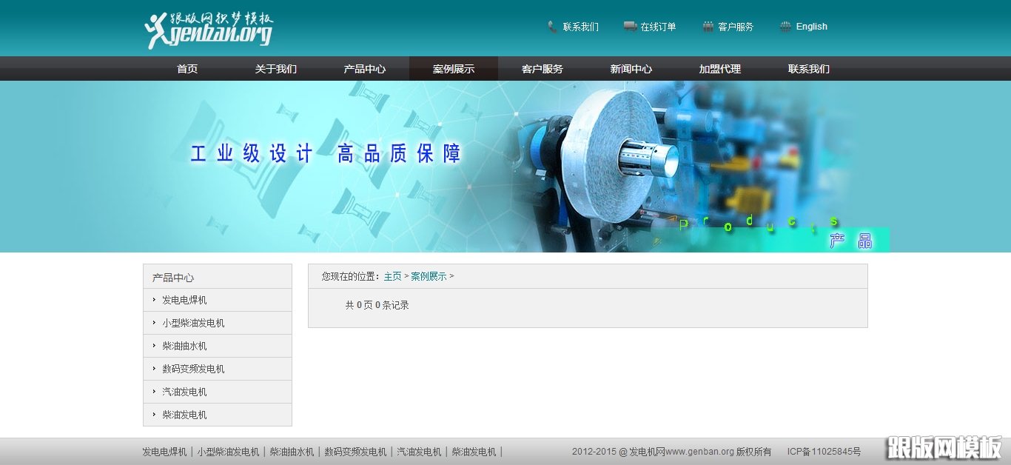Open 新闻中心 in the navigation bar
Viewport: 1011px width, 465px height.
(631, 69)
